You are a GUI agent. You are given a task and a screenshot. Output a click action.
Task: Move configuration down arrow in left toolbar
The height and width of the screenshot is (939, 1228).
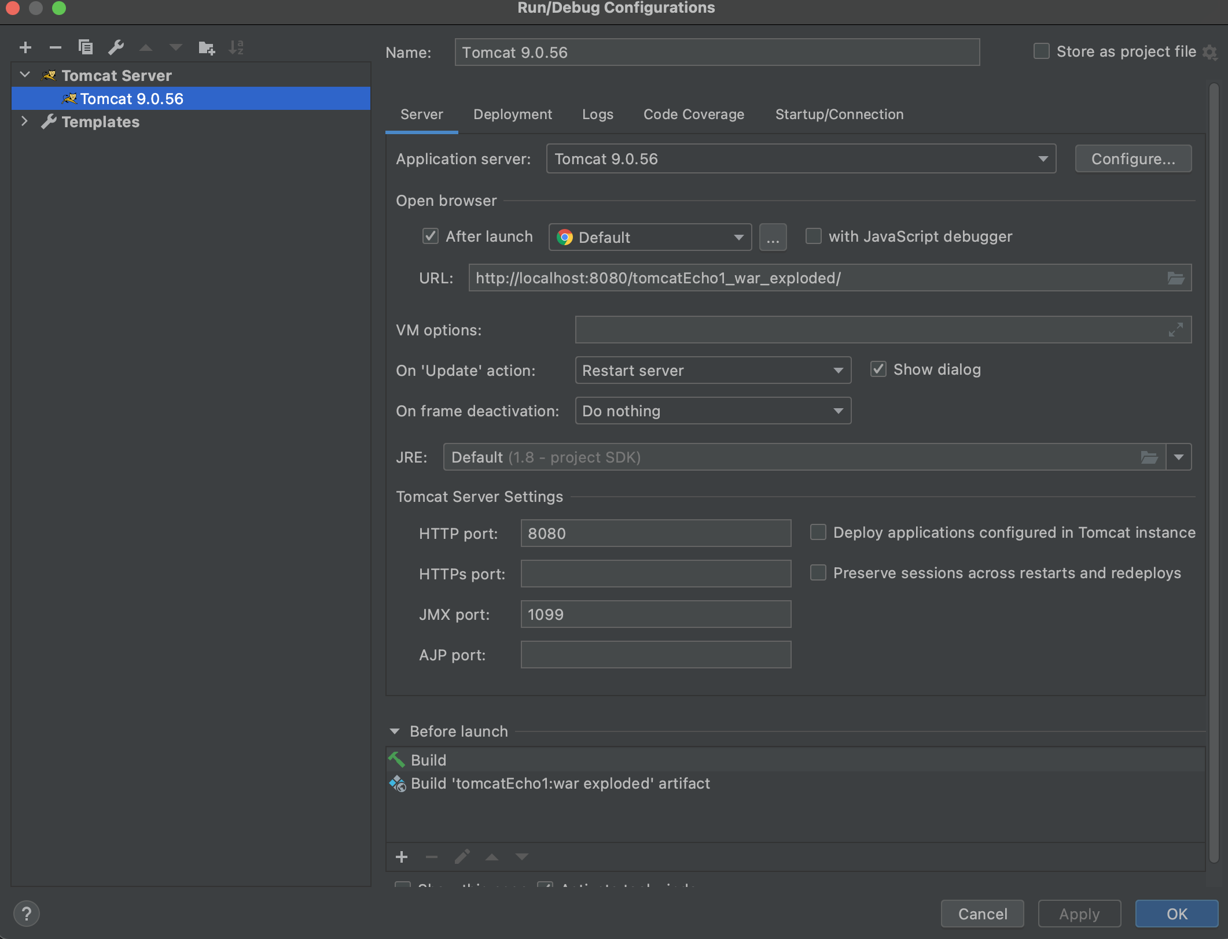[x=176, y=47]
